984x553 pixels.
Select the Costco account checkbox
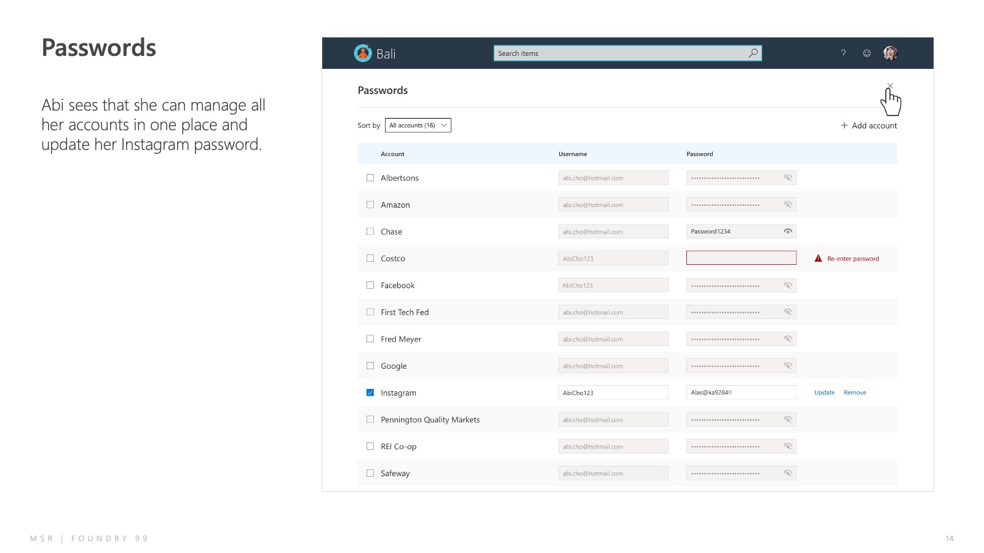click(370, 259)
